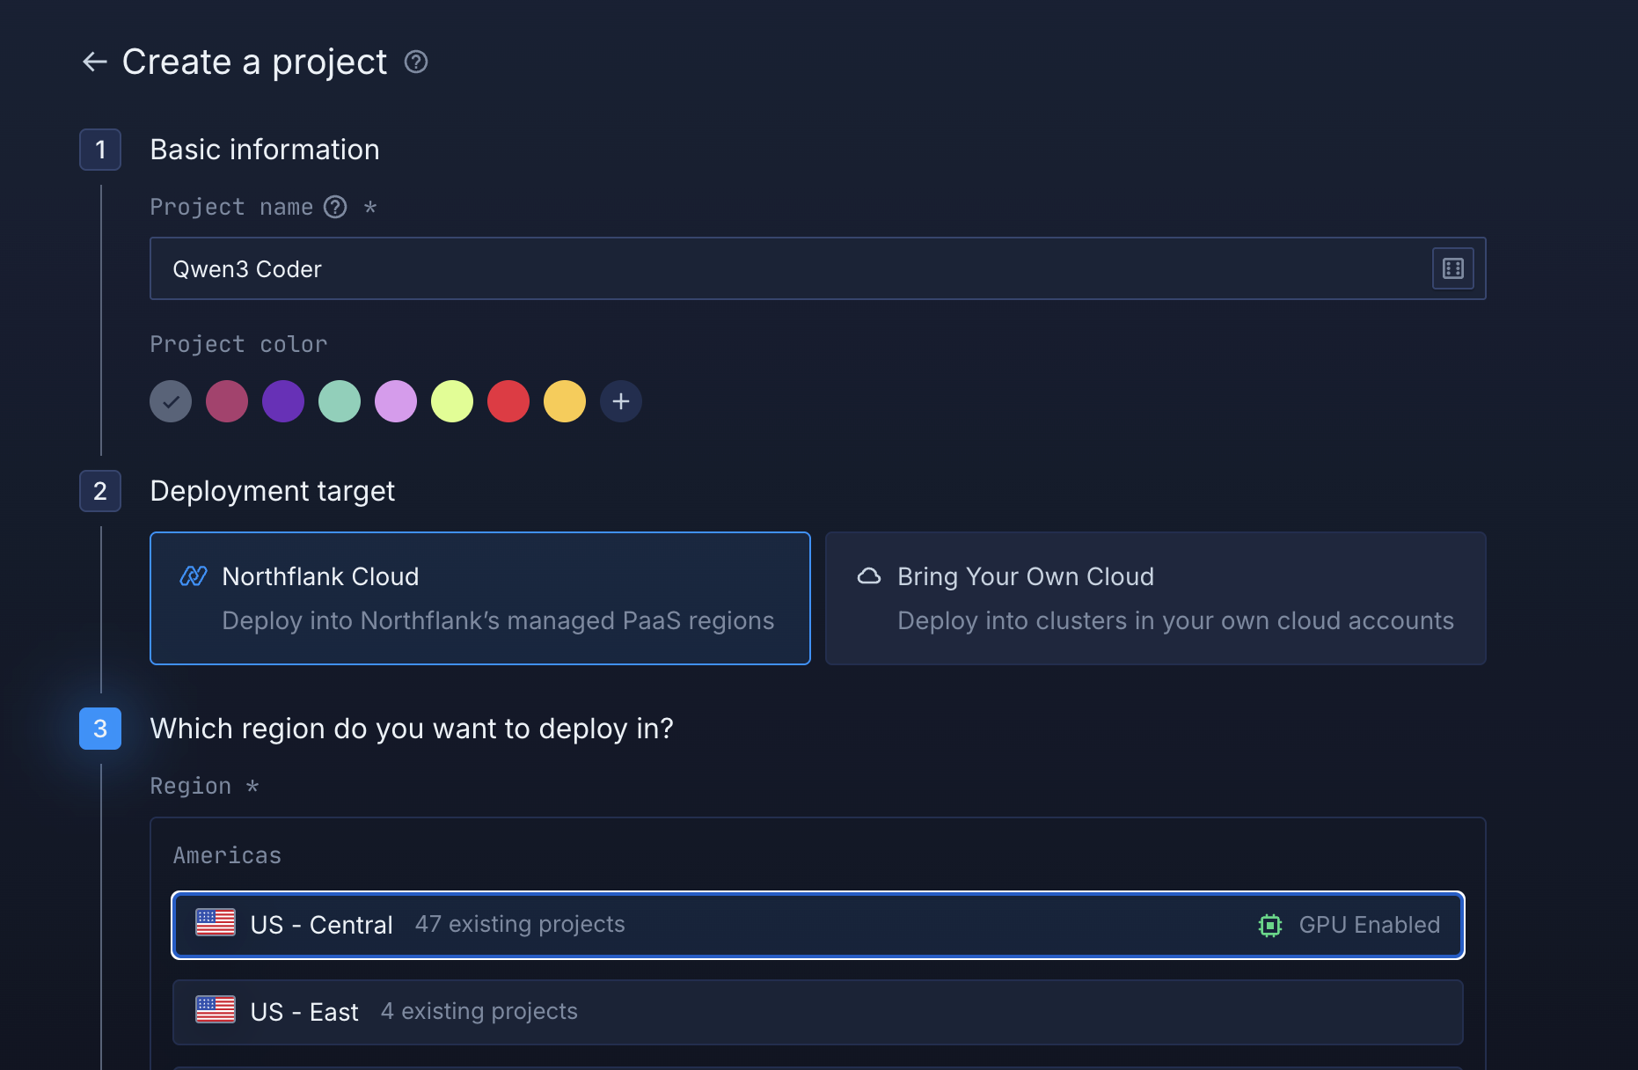
Task: Click the template icon in name field
Action: (x=1453, y=268)
